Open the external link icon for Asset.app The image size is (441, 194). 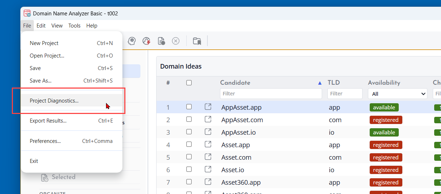[x=208, y=144]
